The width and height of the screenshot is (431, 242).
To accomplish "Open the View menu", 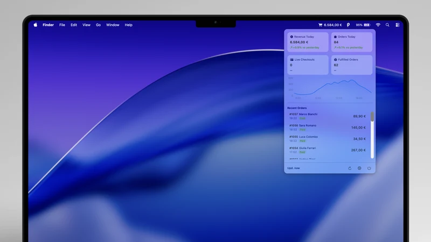I will [86, 25].
